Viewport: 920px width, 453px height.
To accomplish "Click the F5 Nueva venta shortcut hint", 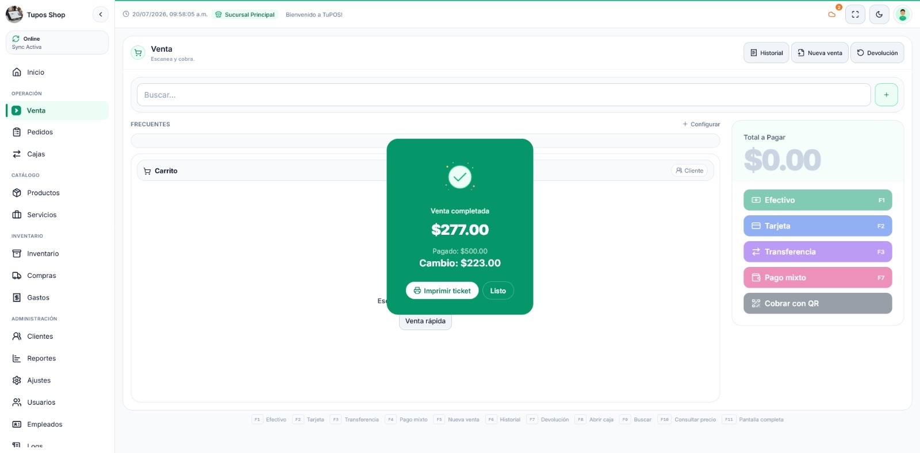I will coord(457,420).
